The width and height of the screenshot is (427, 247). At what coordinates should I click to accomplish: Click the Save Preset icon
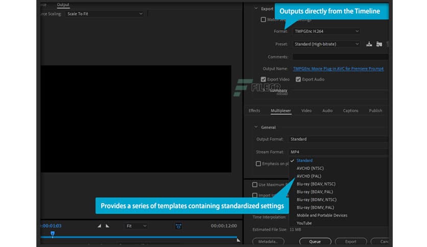click(x=369, y=44)
